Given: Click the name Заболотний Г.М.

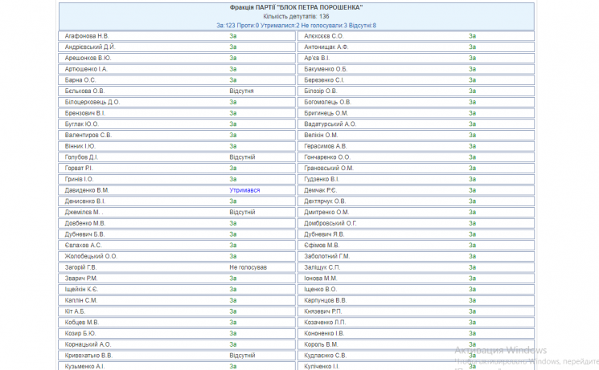Looking at the screenshot, I should [326, 257].
